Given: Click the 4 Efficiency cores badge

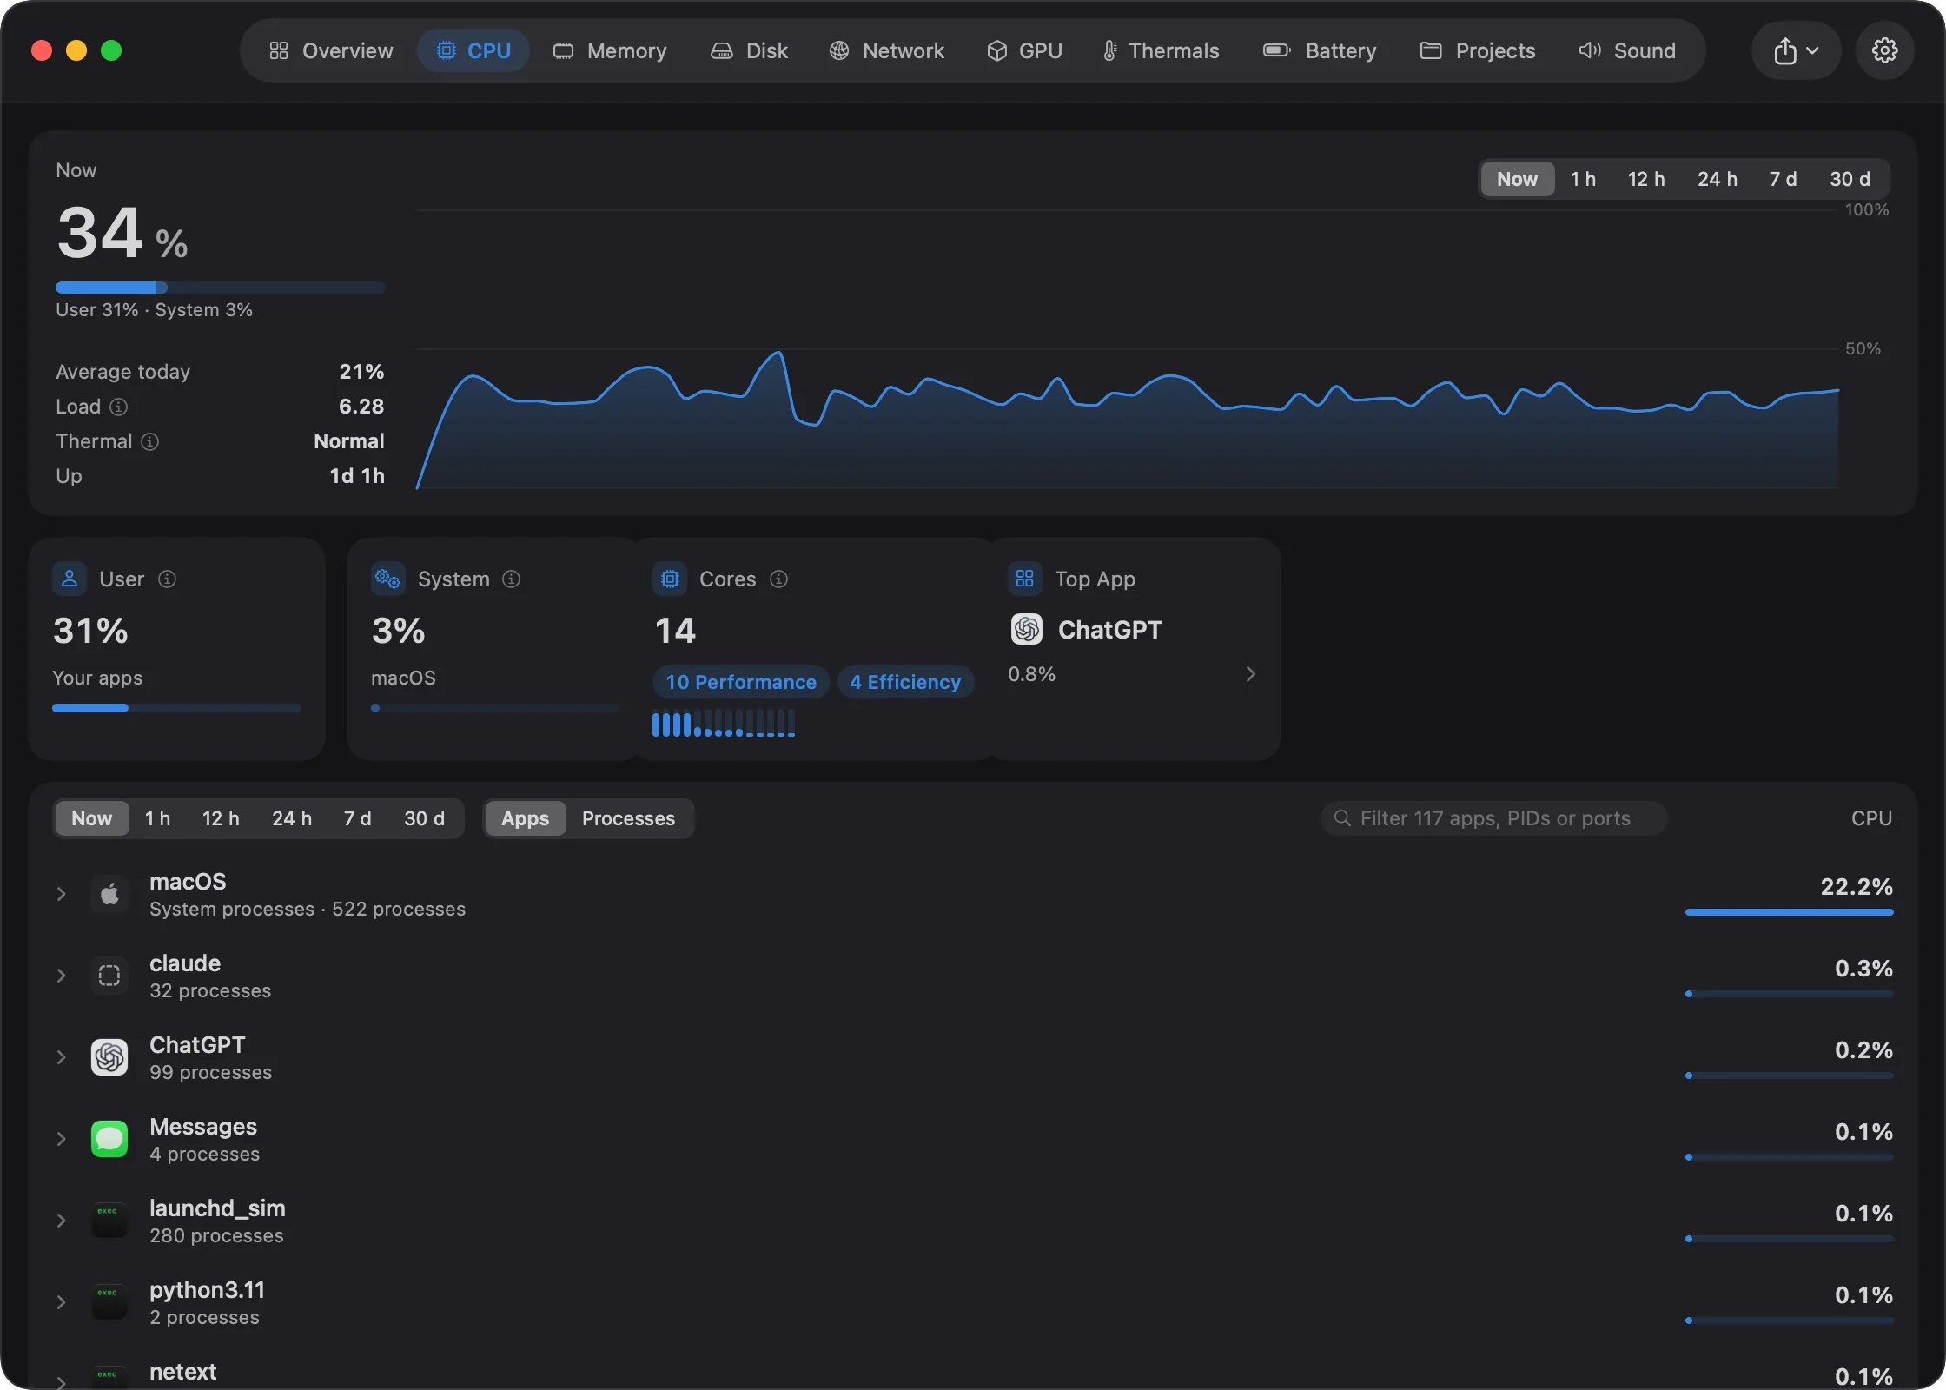Looking at the screenshot, I should (x=905, y=682).
